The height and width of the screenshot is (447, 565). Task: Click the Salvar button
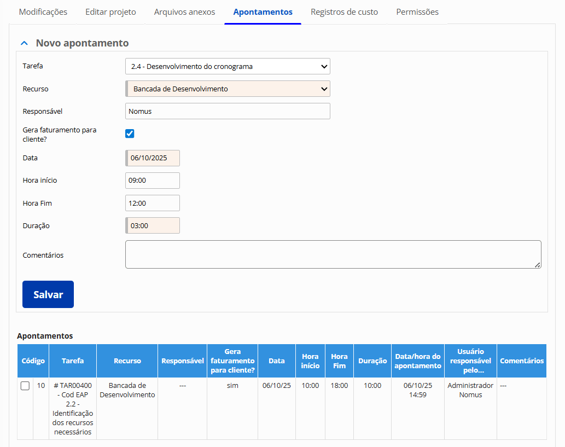(48, 294)
